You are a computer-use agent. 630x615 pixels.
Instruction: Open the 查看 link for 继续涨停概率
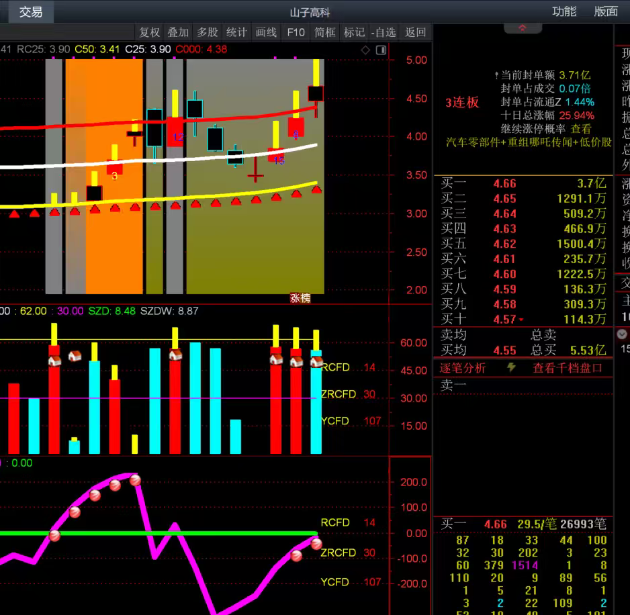[x=581, y=129]
